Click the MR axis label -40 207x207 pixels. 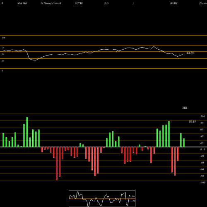click(x=202, y=163)
